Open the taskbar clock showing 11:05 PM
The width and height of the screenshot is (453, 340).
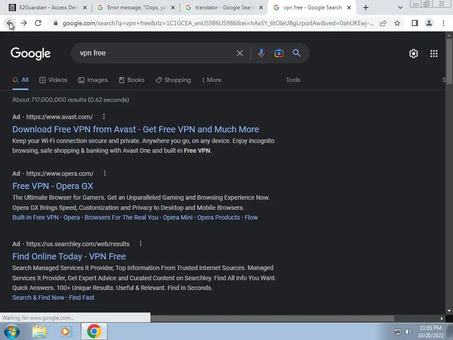pyautogui.click(x=430, y=331)
